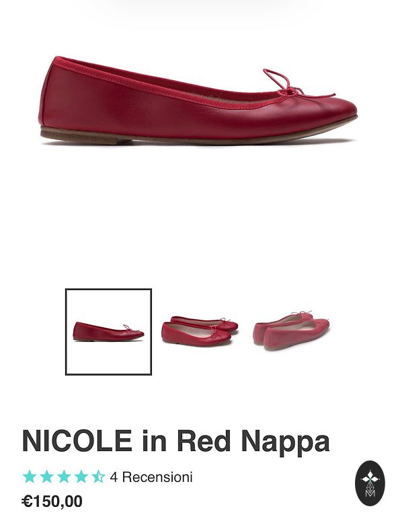Click the brown sole of main shoe
Image resolution: width=396 pixels, height=517 pixels.
point(198,135)
